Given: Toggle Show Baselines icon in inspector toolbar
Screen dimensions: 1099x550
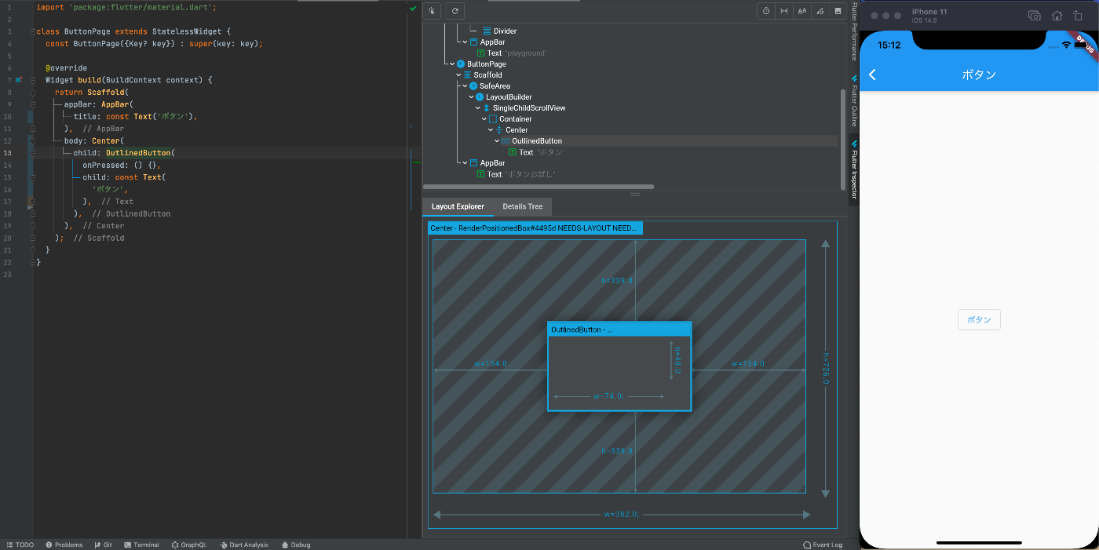Looking at the screenshot, I should (801, 11).
